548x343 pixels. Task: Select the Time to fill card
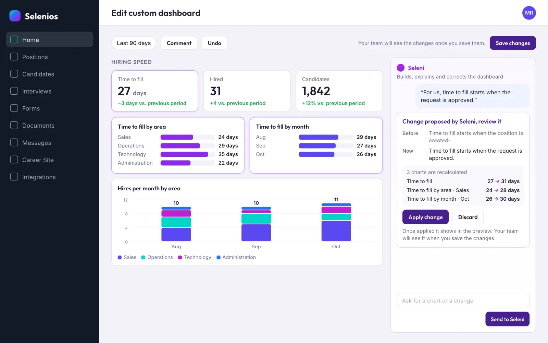pyautogui.click(x=155, y=91)
